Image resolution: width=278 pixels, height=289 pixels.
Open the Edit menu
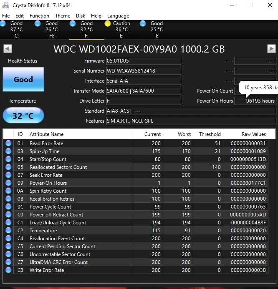pos(20,16)
